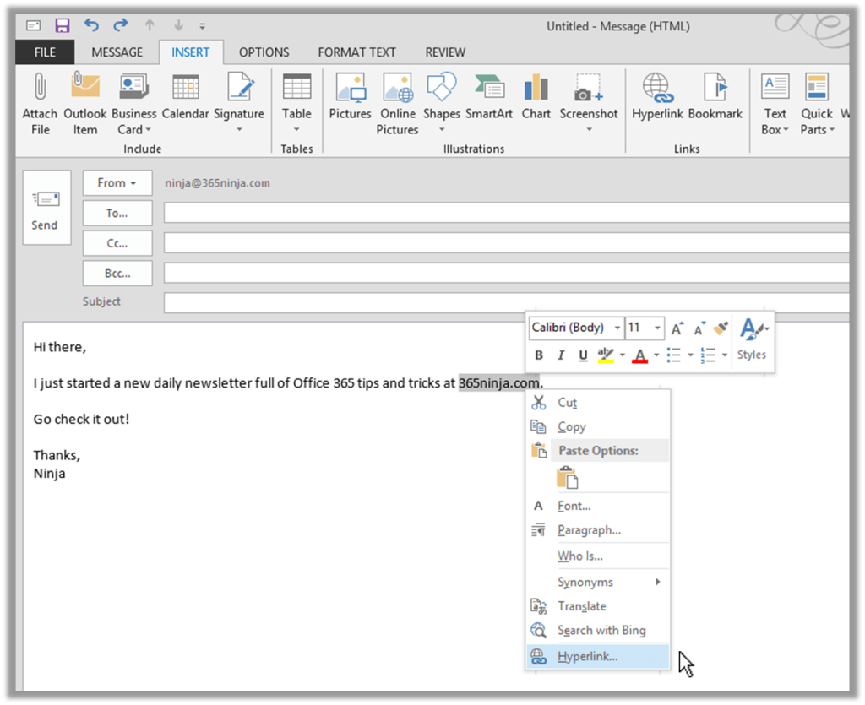
Task: Insert Pictures from the ribbon
Action: point(351,96)
